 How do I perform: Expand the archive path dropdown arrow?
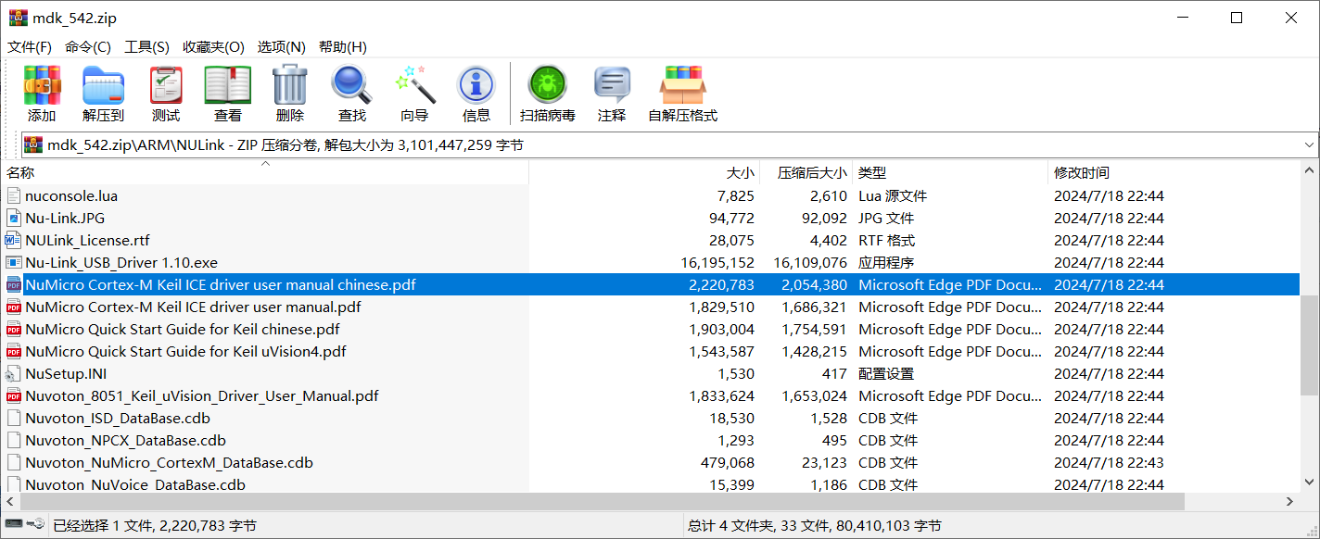1309,144
